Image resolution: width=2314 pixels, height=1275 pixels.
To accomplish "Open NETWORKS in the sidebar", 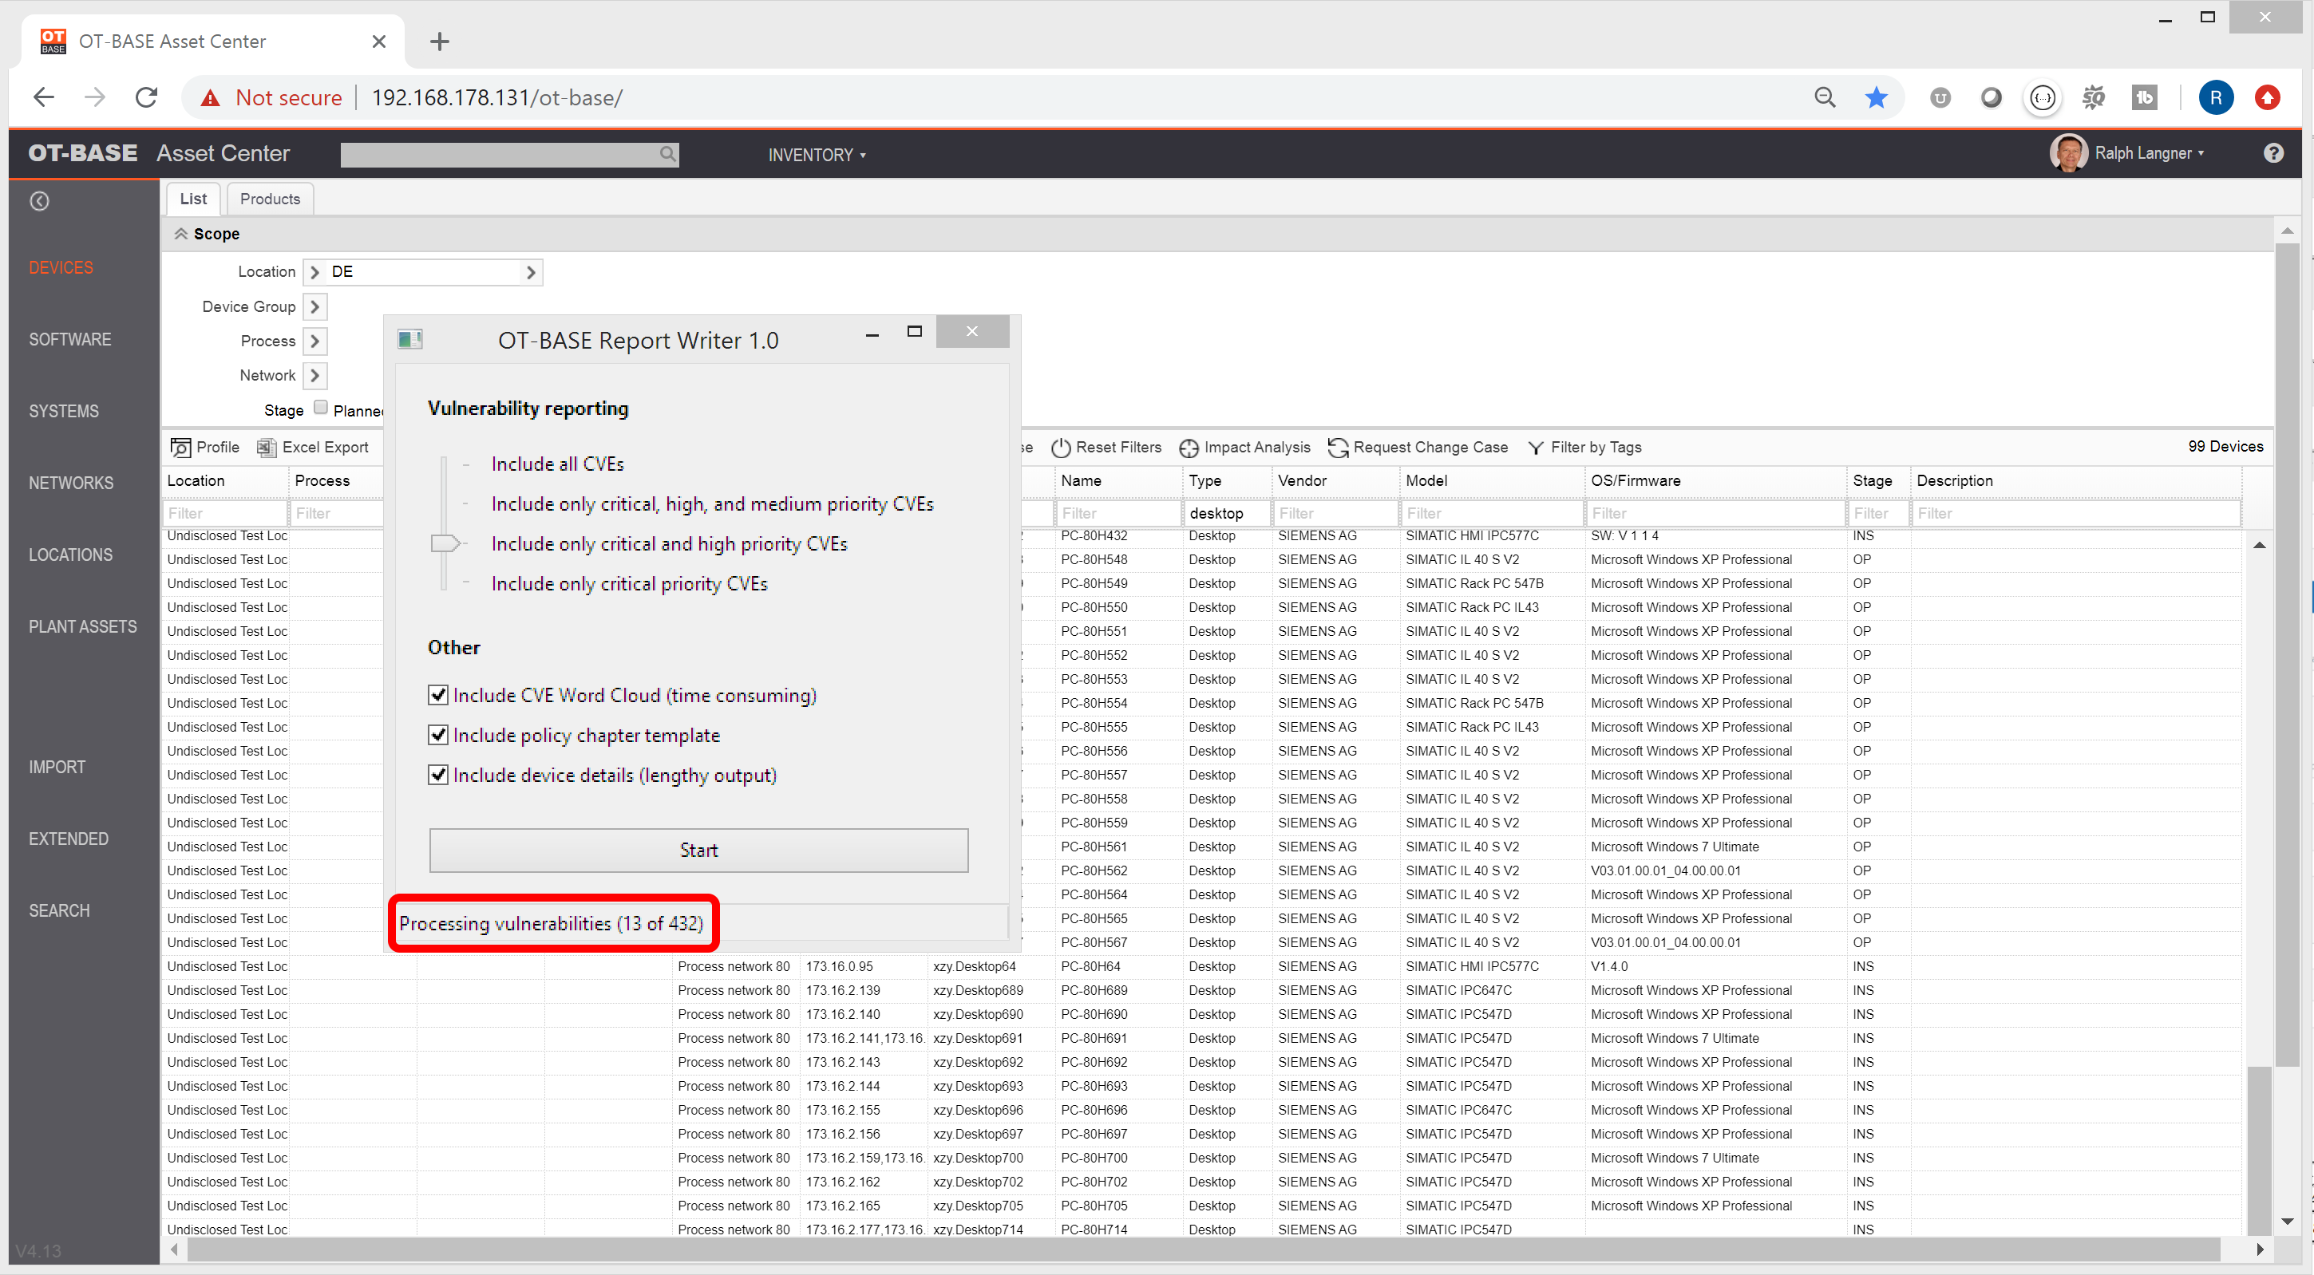I will click(71, 483).
